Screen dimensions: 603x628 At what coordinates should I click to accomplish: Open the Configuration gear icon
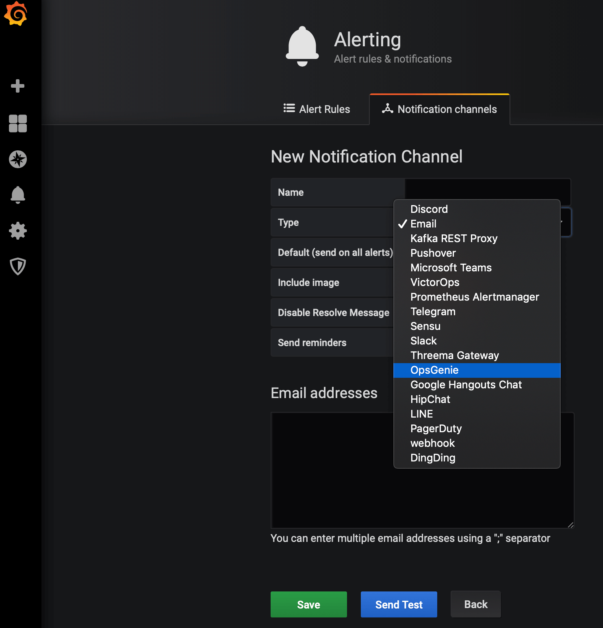pos(17,231)
